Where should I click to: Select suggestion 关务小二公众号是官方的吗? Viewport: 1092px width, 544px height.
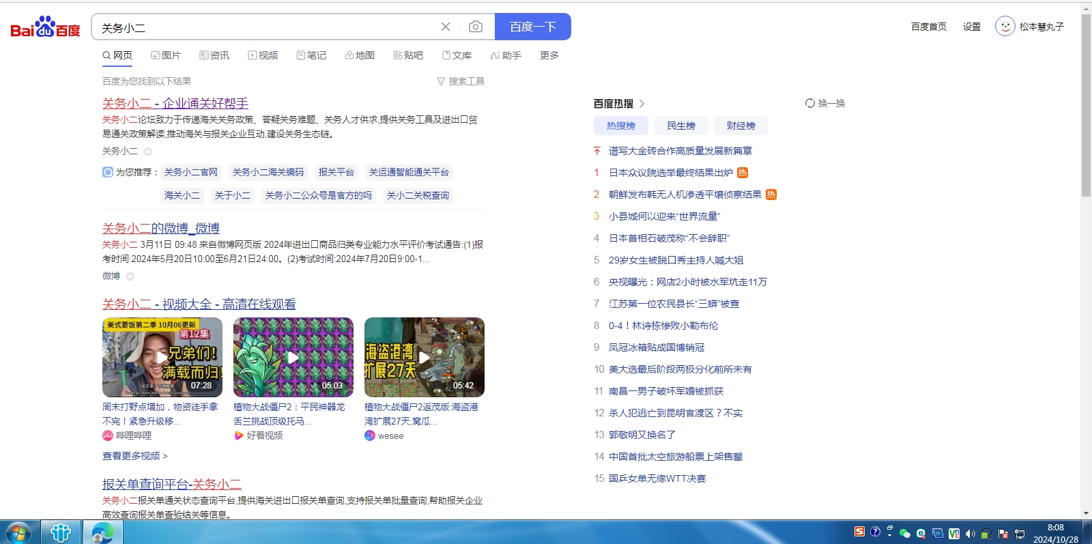coord(319,195)
